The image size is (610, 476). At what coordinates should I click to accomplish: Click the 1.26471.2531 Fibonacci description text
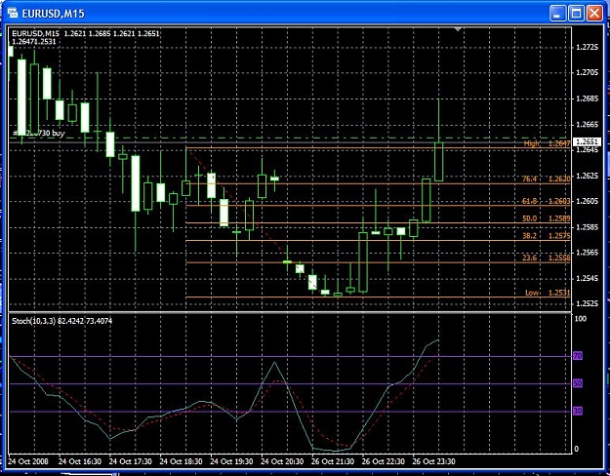pyautogui.click(x=34, y=41)
